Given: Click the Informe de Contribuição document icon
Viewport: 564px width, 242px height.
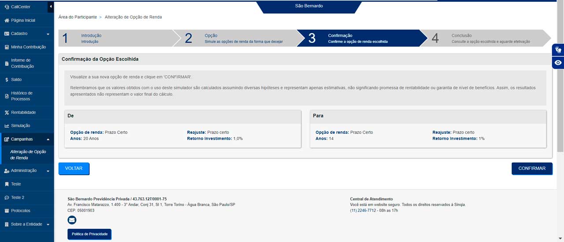Looking at the screenshot, I should click(7, 63).
